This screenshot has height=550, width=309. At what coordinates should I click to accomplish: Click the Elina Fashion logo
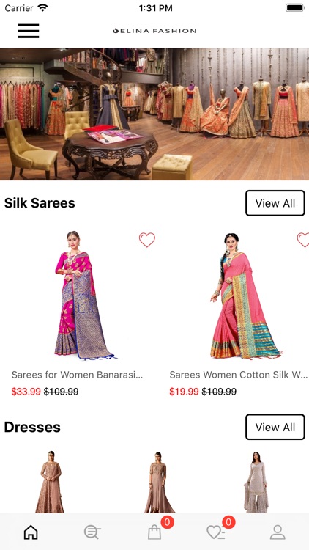(x=154, y=31)
